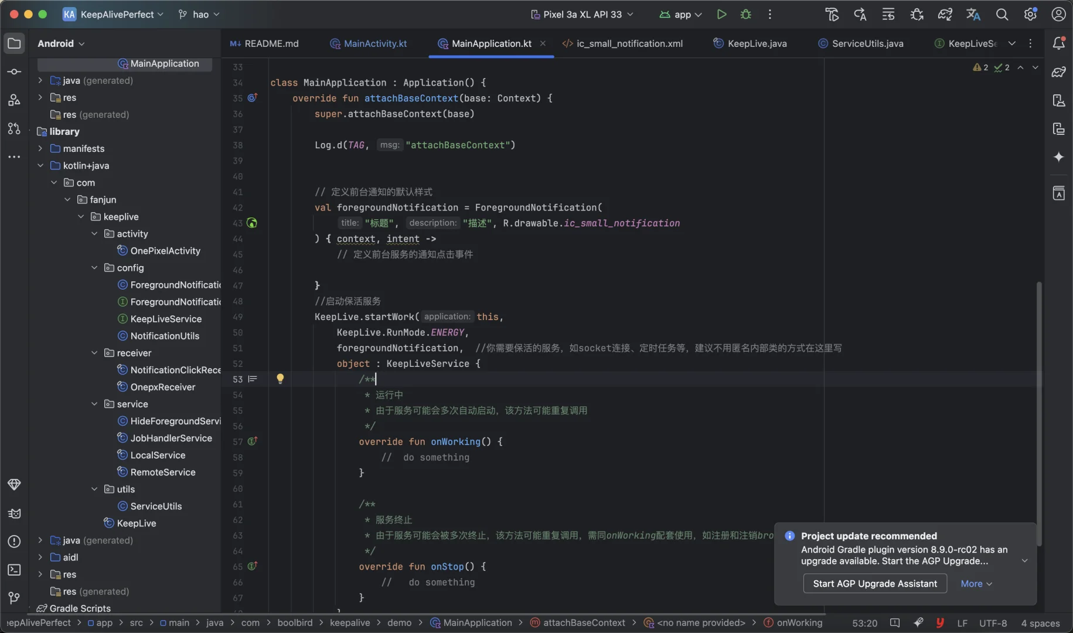Run the app with the green play icon

(721, 14)
